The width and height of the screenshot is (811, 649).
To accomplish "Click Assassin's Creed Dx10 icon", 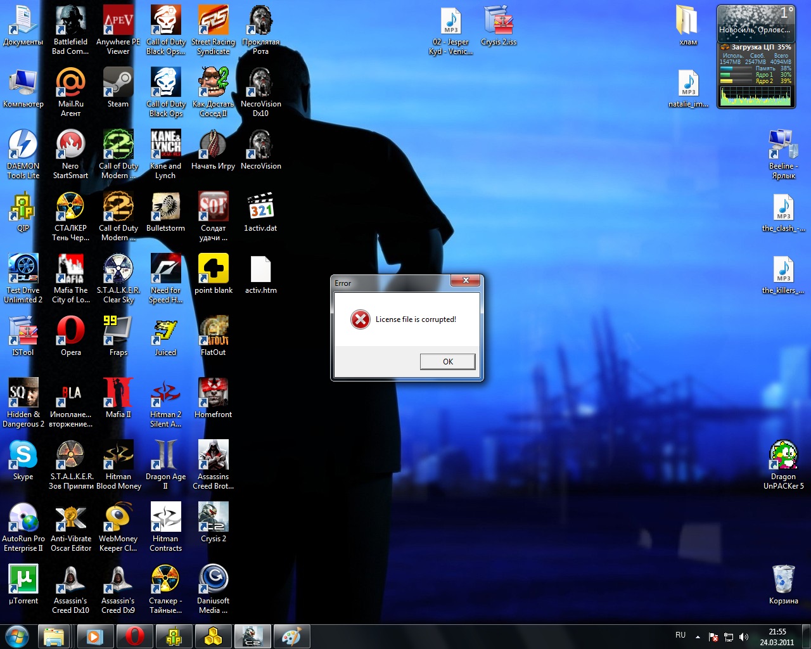I will click(x=70, y=589).
